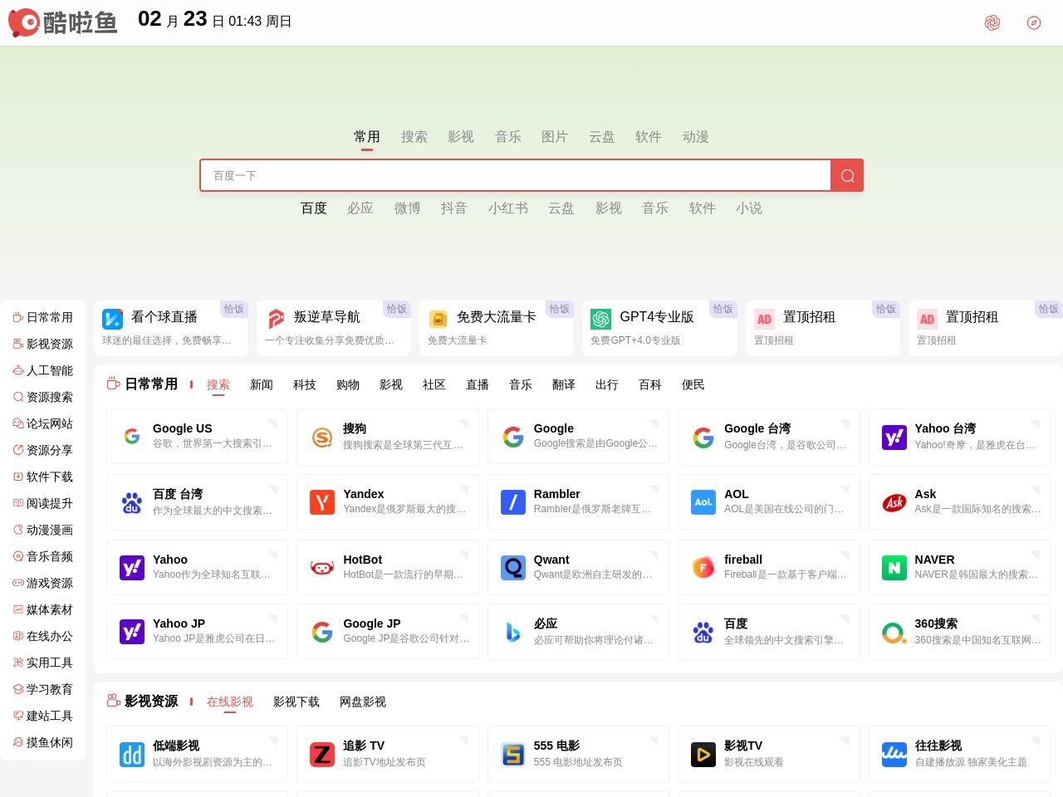Viewport: 1063px width, 797px height.
Task: Click the 追影 TV red Z icon
Action: tap(322, 754)
